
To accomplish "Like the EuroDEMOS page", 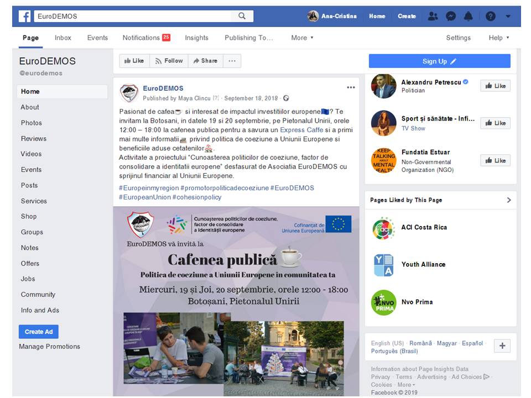I will pos(134,61).
